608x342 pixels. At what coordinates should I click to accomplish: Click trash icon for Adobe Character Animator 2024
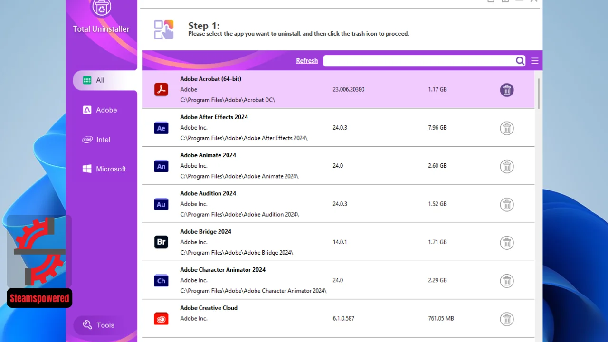(507, 281)
